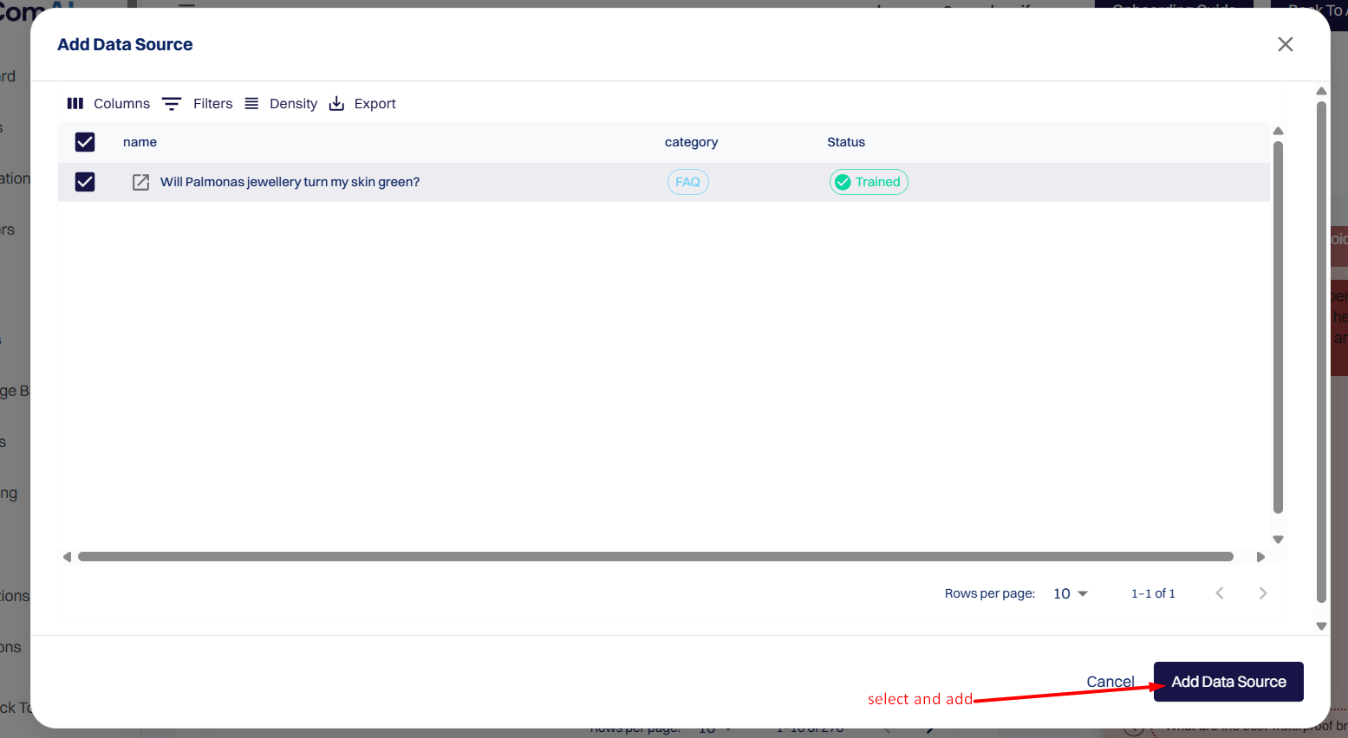The width and height of the screenshot is (1348, 738).
Task: Open Rows per page dropdown
Action: [x=1071, y=593]
